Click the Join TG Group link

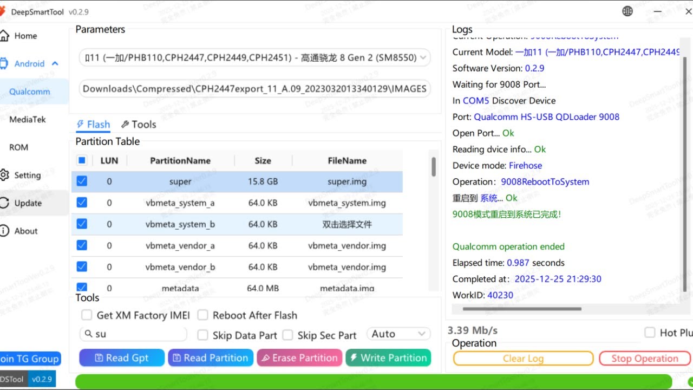coord(30,359)
